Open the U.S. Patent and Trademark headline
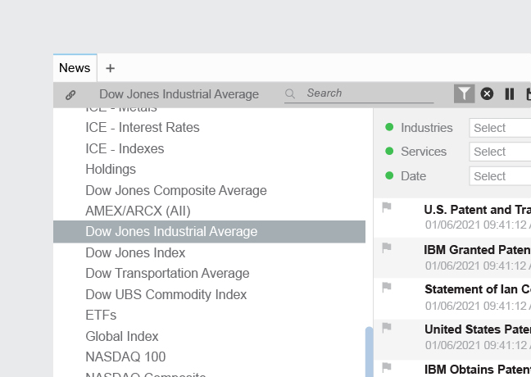 pyautogui.click(x=477, y=210)
